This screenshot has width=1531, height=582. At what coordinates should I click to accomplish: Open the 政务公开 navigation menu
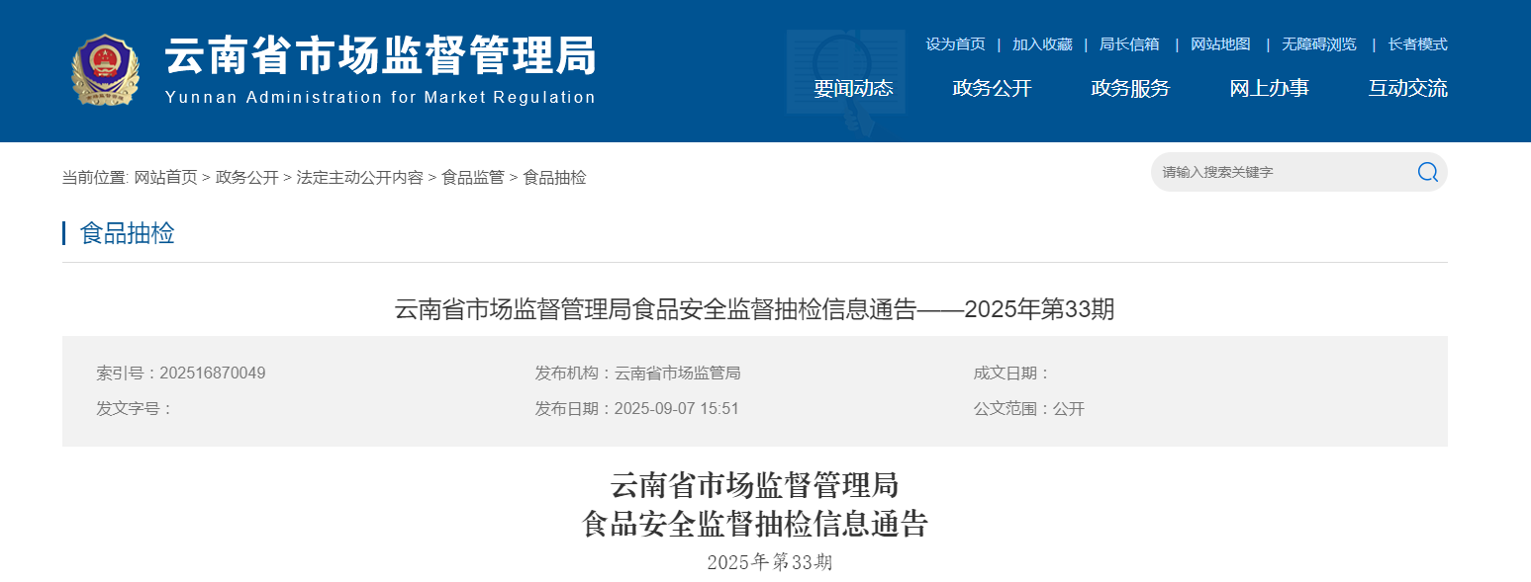click(x=992, y=88)
